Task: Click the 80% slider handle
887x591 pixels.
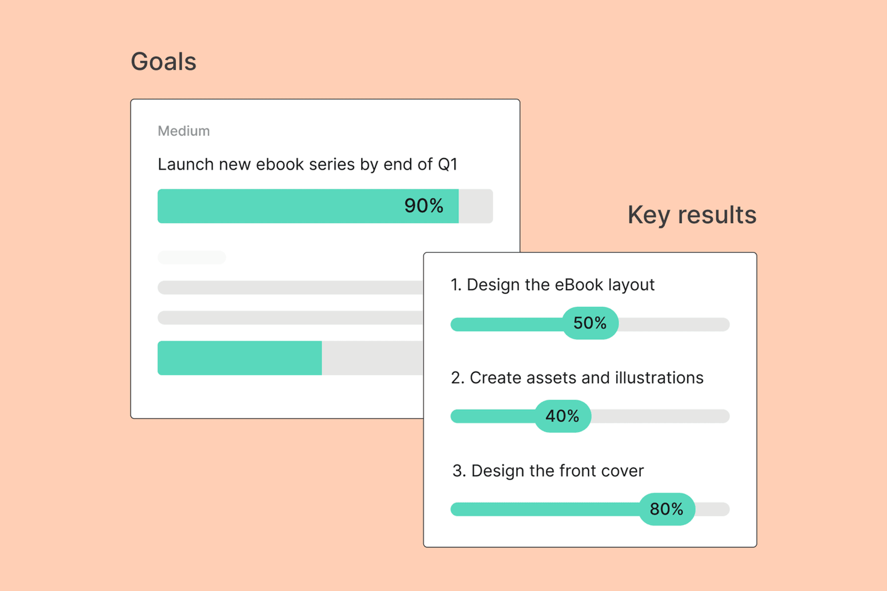Action: pos(667,509)
